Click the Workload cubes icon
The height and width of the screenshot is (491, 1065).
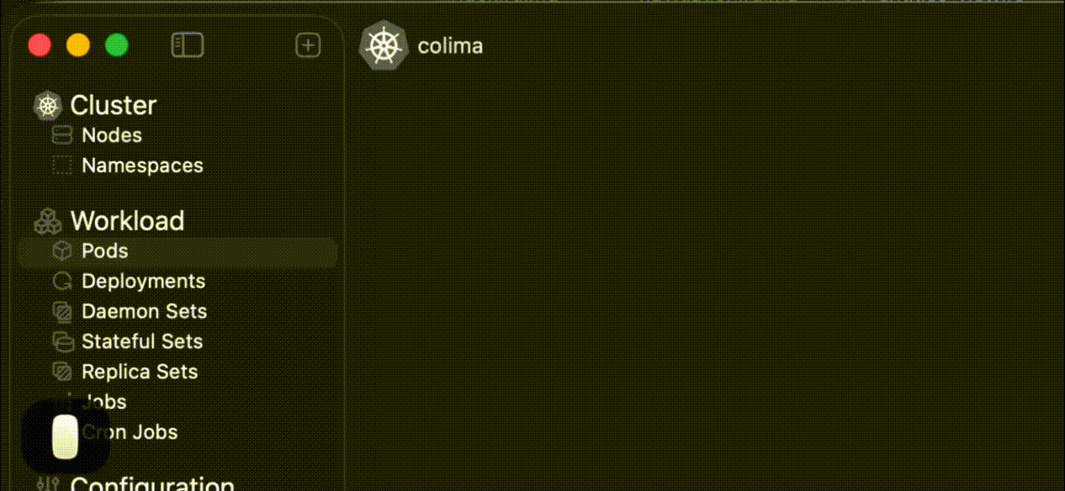click(x=48, y=221)
